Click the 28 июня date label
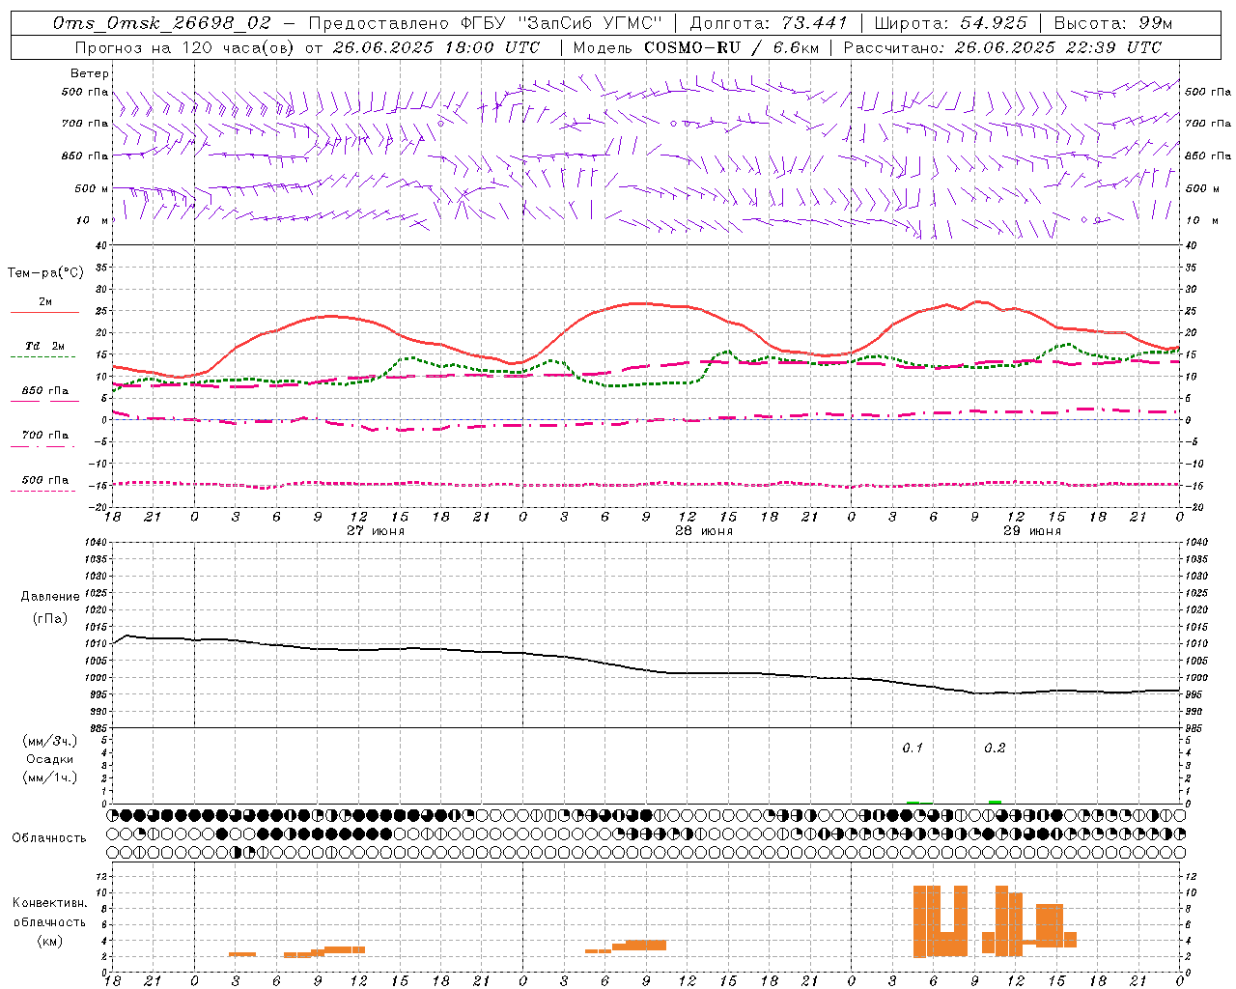The height and width of the screenshot is (989, 1236). (704, 531)
